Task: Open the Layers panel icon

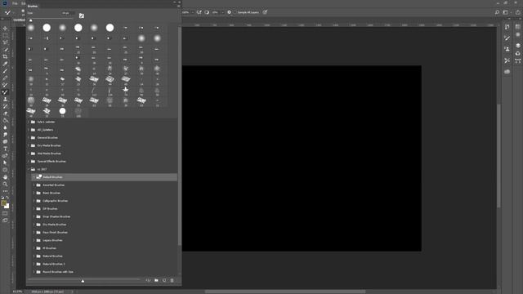Action: click(517, 45)
